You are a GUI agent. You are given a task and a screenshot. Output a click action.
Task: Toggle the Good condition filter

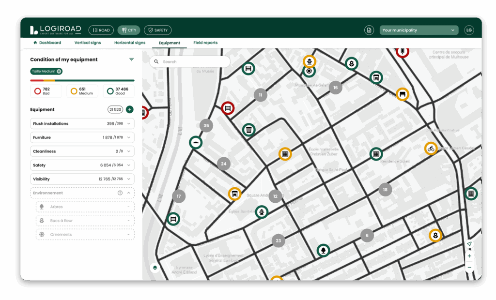(x=119, y=91)
